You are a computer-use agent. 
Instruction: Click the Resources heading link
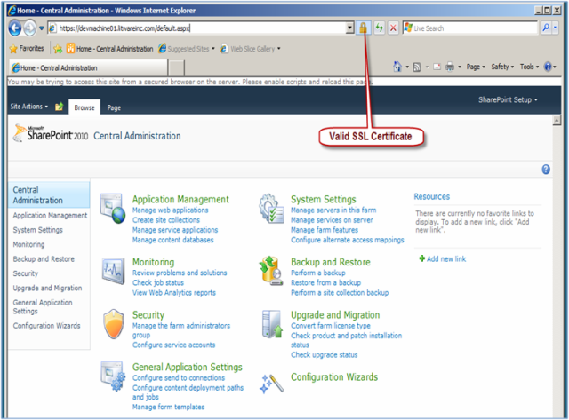431,197
